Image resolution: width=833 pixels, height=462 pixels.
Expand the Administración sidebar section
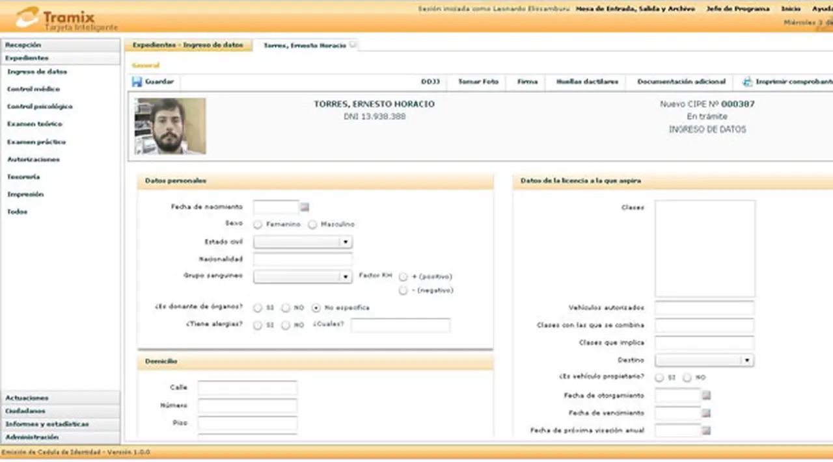(x=60, y=437)
